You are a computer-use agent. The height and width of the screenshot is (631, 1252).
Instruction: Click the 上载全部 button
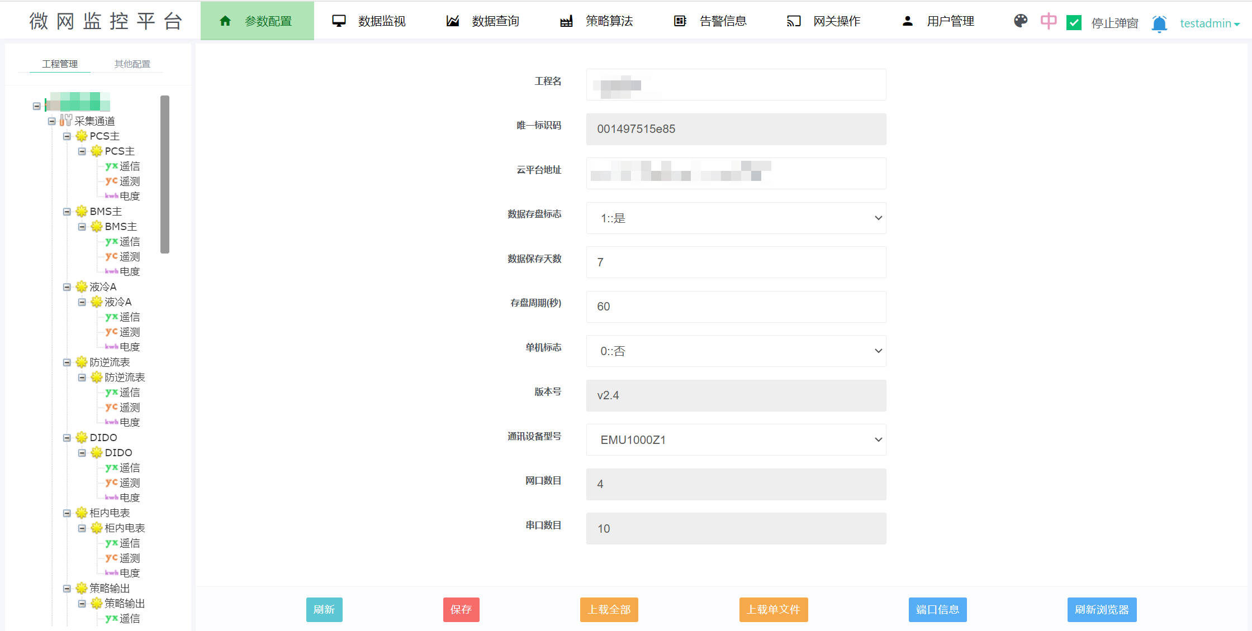tap(609, 610)
